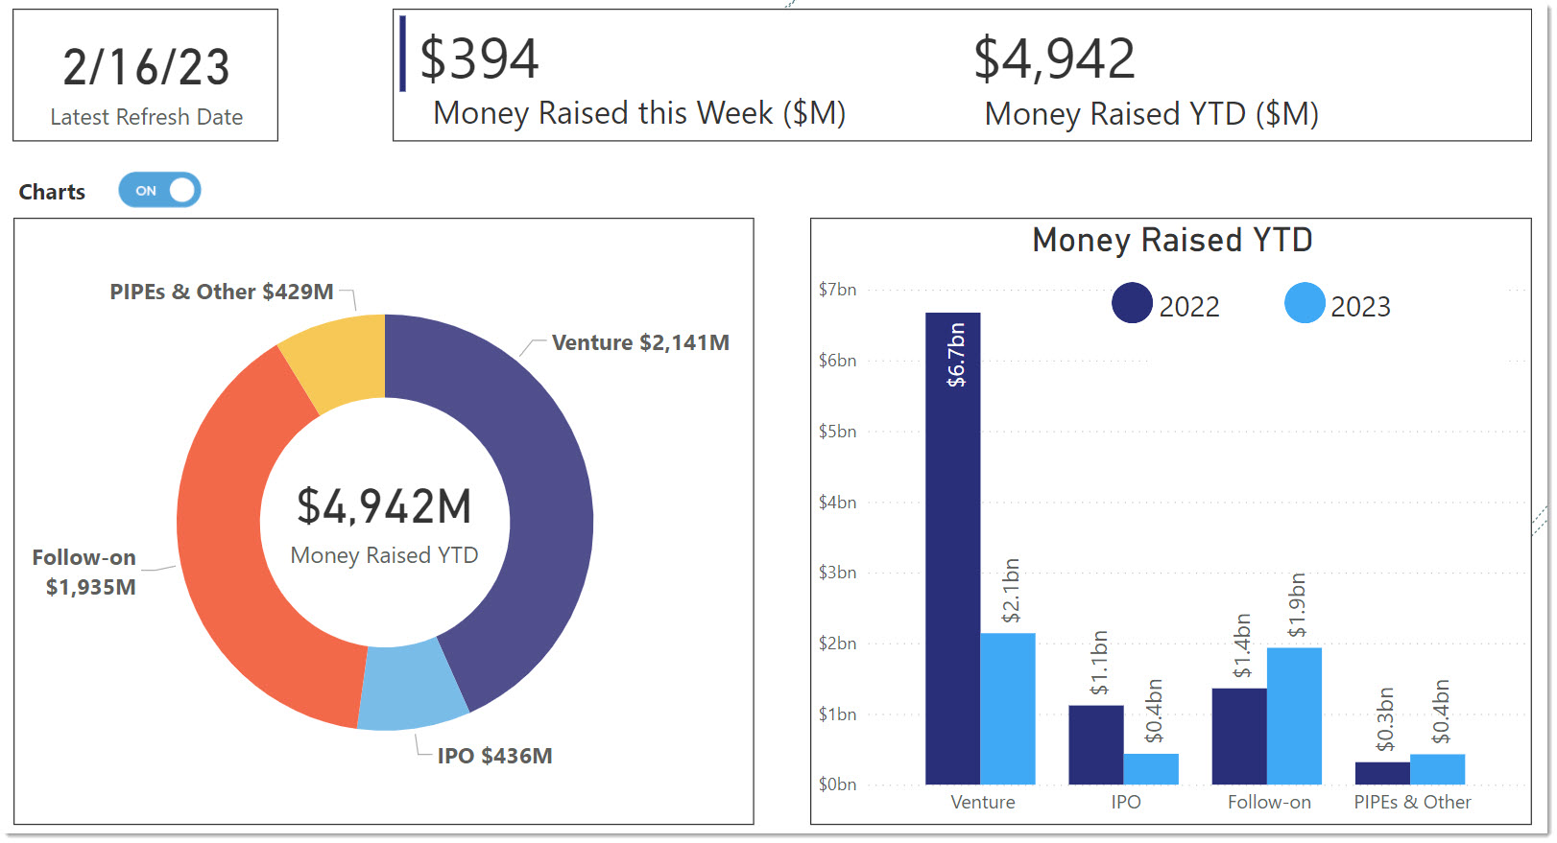Screen dimensions: 1557x843
Task: Click the Follow-on $1,935M donut label
Action: click(84, 572)
